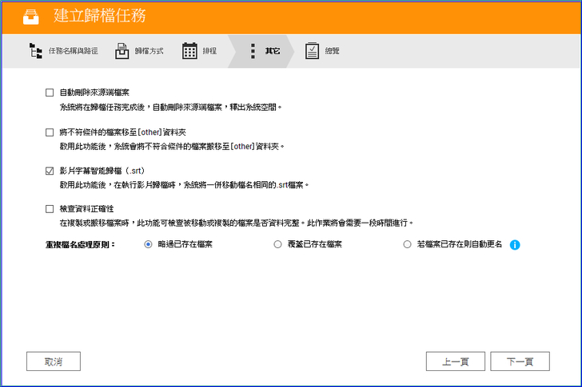Click the .srt subtitle description text

pos(184,185)
